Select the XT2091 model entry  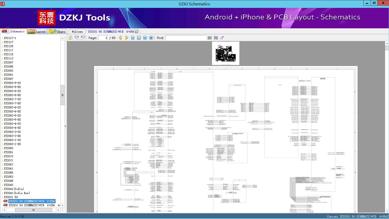8,75
